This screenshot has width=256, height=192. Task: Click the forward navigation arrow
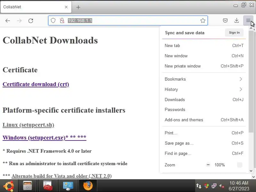point(19,20)
